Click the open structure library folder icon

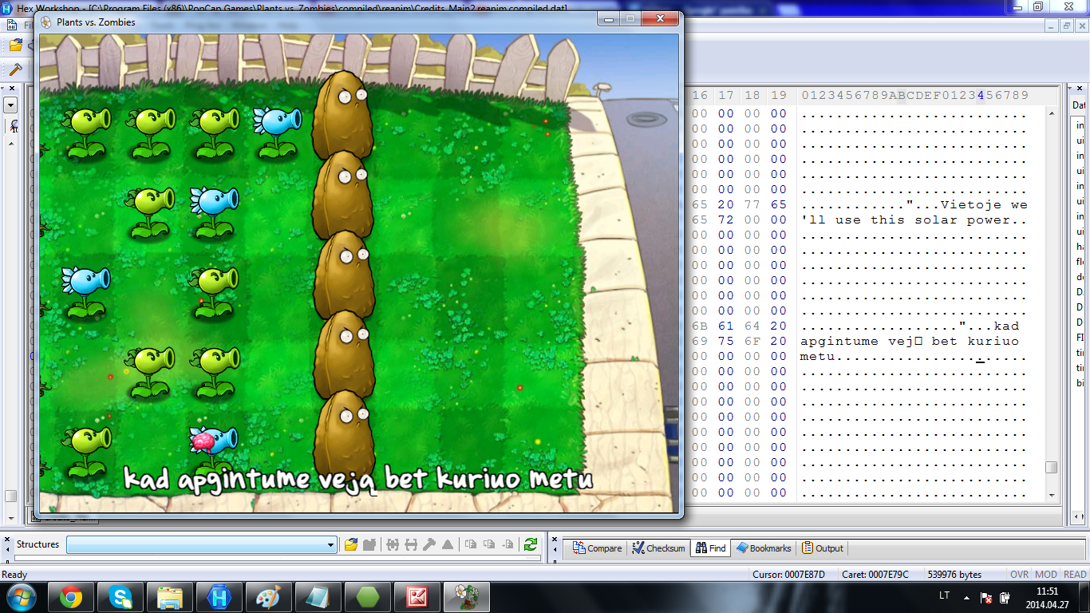click(350, 544)
